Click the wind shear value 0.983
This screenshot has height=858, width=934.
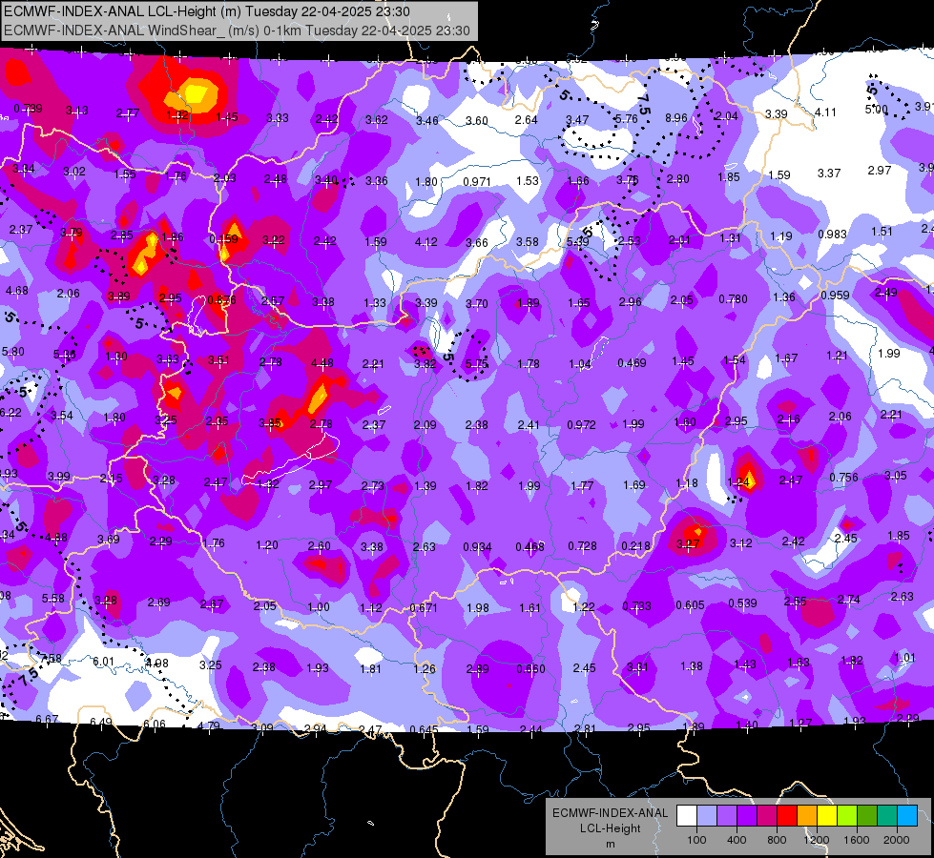click(832, 234)
